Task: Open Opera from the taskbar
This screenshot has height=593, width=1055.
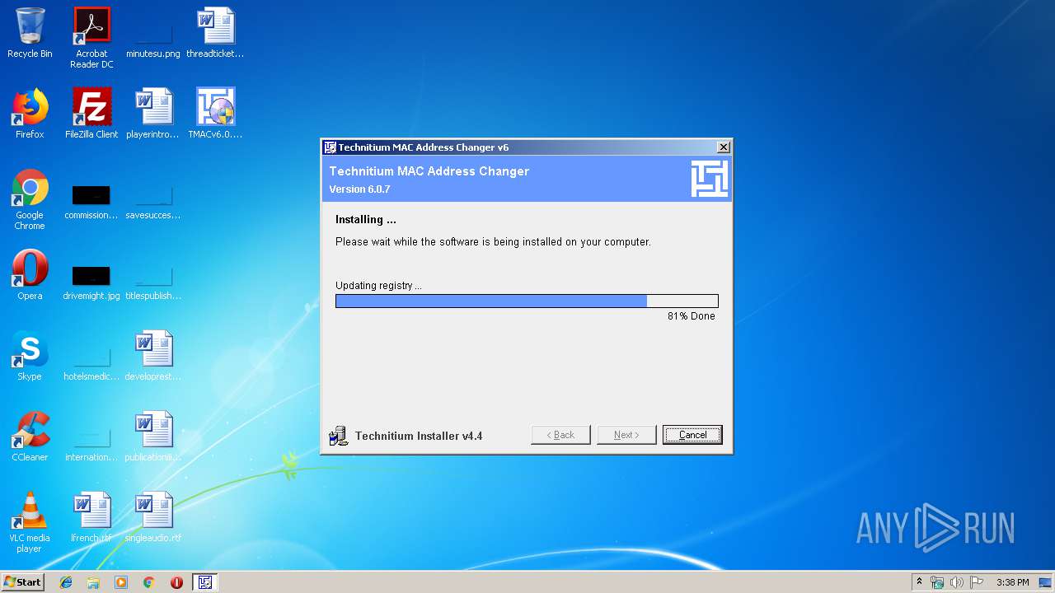Action: 176,582
